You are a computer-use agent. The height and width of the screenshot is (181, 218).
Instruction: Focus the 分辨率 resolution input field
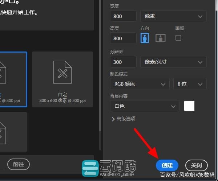pos(123,62)
